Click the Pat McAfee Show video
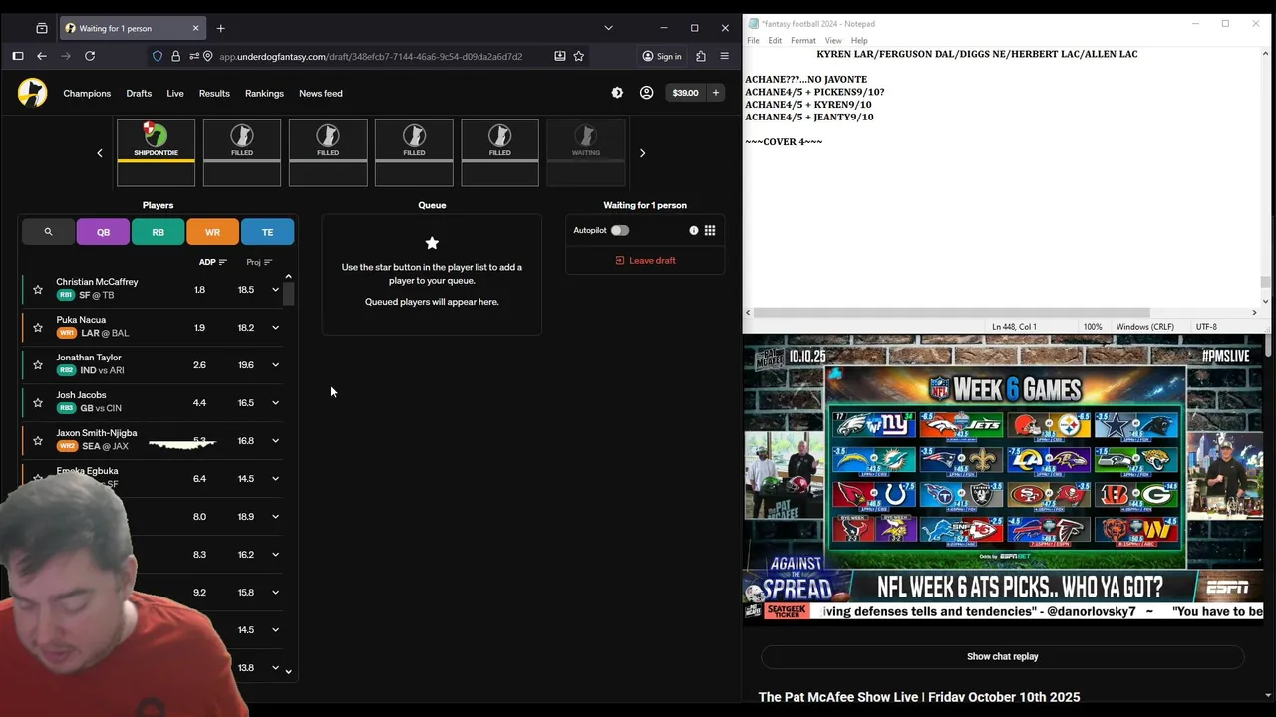 coord(1002,479)
